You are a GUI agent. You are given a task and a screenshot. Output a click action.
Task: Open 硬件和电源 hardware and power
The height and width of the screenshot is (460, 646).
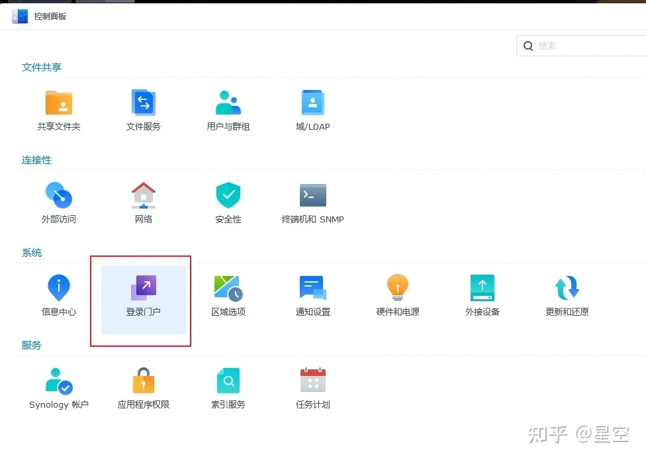[398, 289]
